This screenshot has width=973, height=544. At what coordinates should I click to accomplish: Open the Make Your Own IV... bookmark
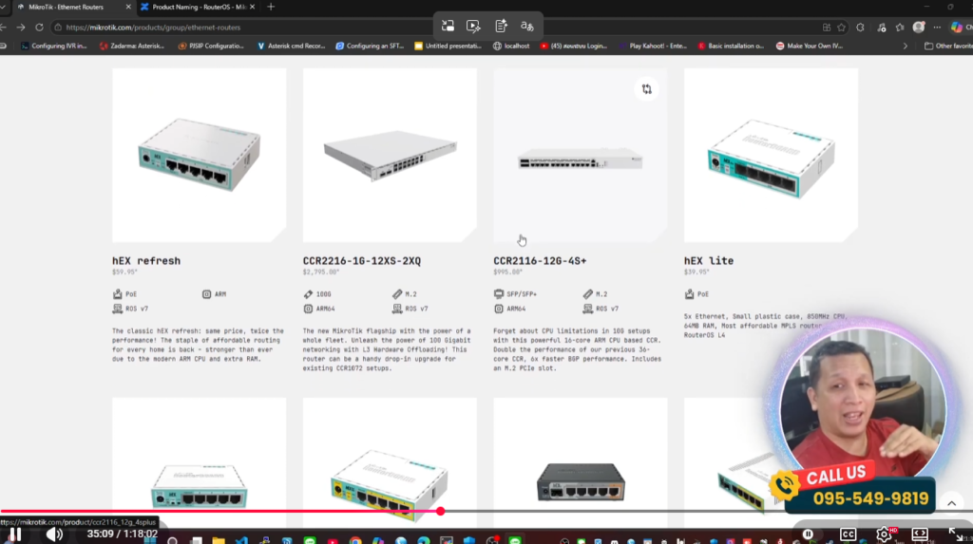[x=810, y=46]
